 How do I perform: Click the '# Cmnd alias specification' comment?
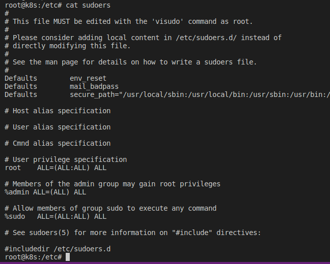[58, 143]
